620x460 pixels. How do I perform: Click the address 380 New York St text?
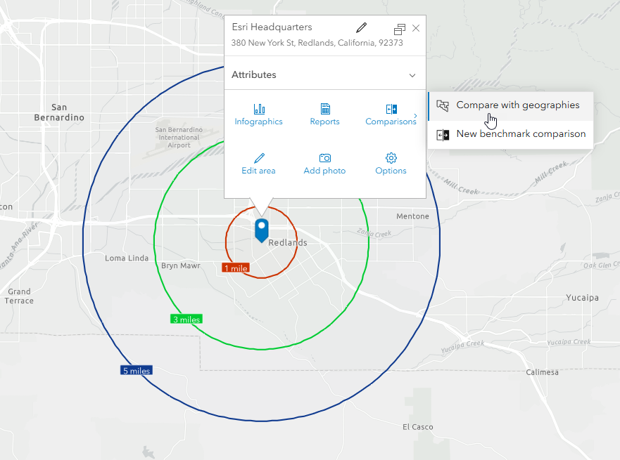[x=317, y=43]
